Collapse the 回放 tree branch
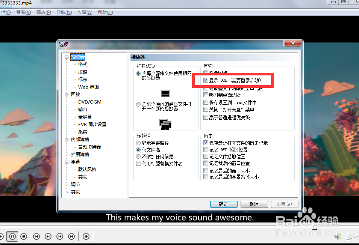The height and width of the screenshot is (245, 359). [x=66, y=94]
